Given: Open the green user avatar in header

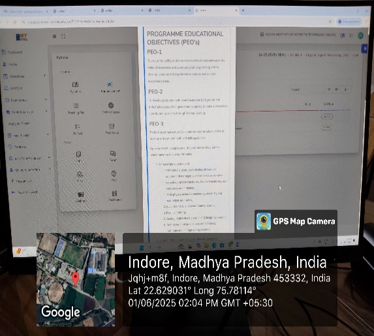Looking at the screenshot, I should [361, 35].
